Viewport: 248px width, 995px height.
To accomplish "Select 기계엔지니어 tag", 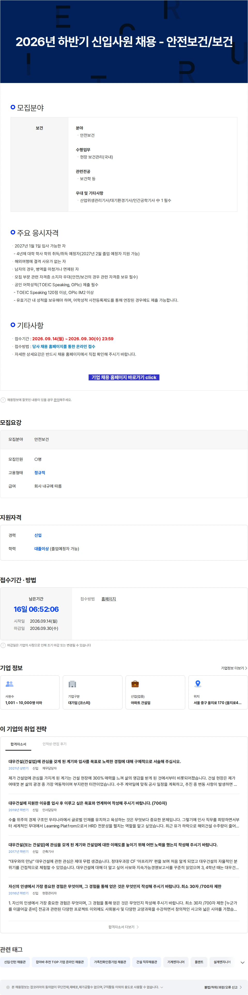I will pos(176,962).
